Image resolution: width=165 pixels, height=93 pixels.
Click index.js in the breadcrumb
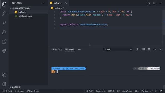click(x=59, y=8)
